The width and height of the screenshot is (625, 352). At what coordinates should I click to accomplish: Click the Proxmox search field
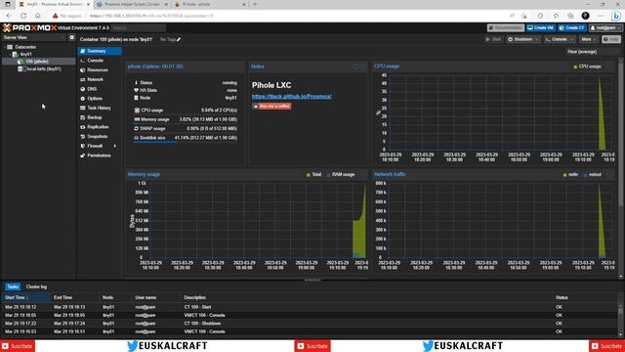click(139, 28)
